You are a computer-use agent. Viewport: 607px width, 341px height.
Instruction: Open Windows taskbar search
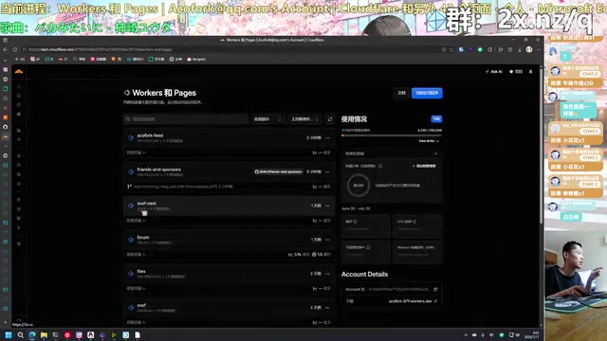[x=20, y=334]
